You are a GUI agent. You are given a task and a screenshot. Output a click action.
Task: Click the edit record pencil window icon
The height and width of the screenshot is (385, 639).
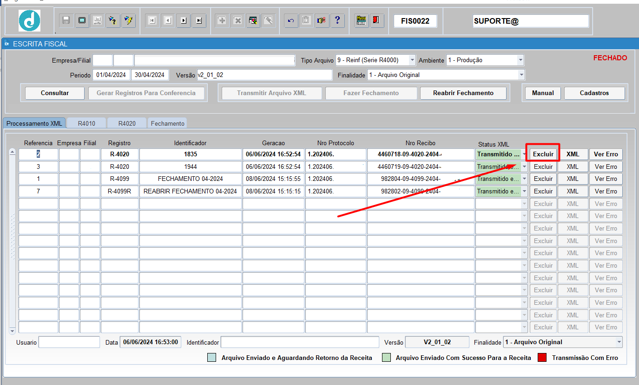[253, 20]
